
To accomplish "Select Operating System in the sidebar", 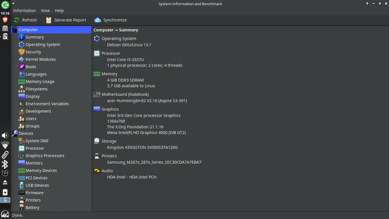I will 43,44.
